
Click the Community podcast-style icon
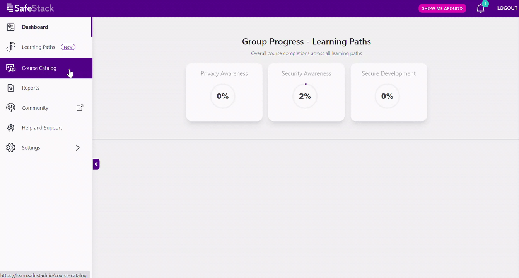(11, 108)
